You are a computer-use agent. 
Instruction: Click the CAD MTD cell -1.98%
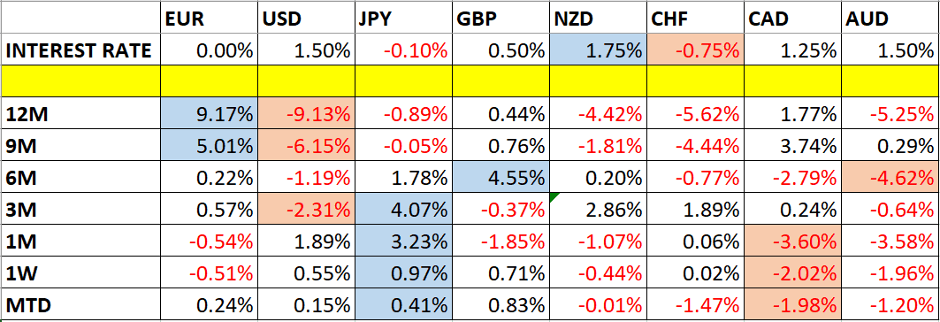[x=792, y=305]
